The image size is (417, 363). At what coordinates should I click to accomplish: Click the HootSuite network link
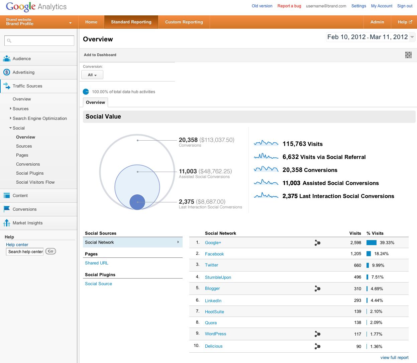coord(214,312)
